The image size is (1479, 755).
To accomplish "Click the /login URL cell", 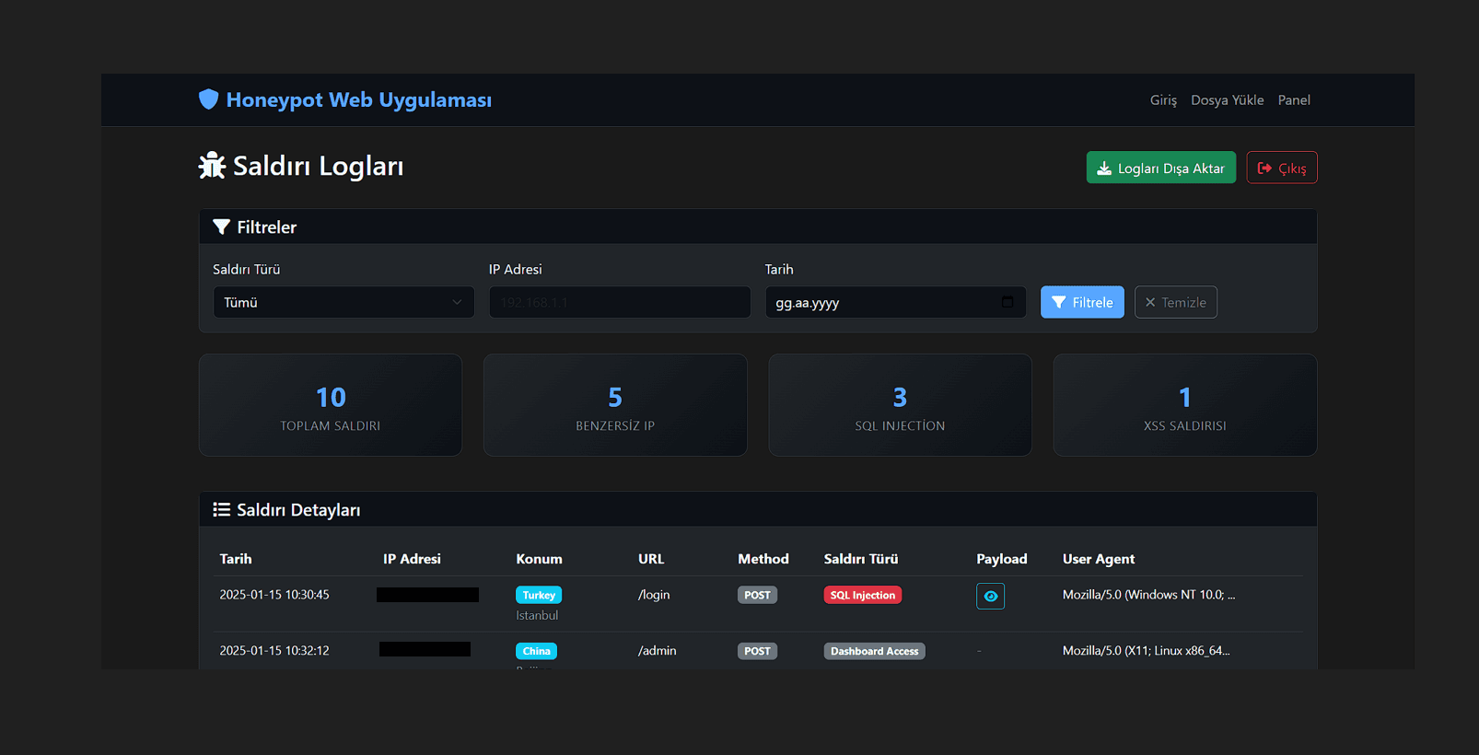I will 654,595.
